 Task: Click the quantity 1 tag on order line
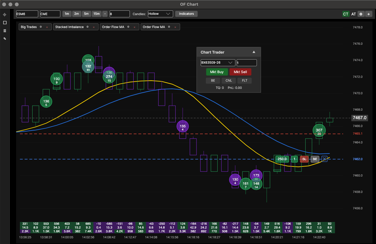294,159
